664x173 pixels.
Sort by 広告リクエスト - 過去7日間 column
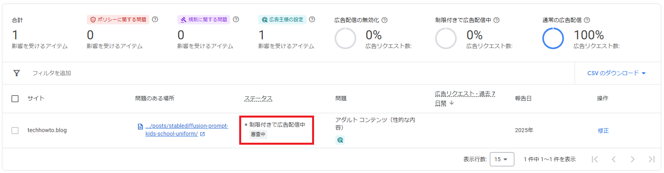(465, 98)
